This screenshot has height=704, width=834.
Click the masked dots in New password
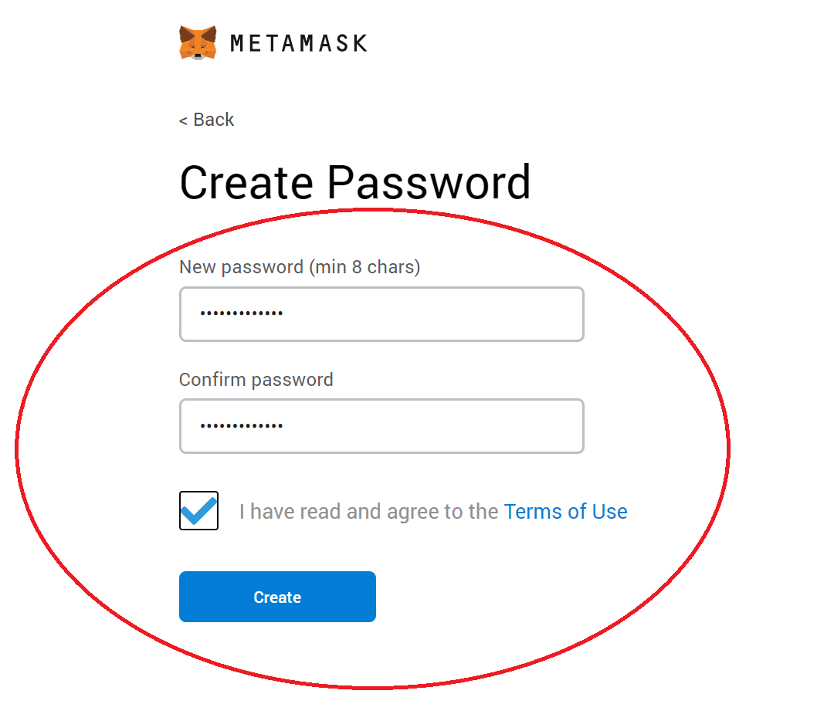[242, 313]
